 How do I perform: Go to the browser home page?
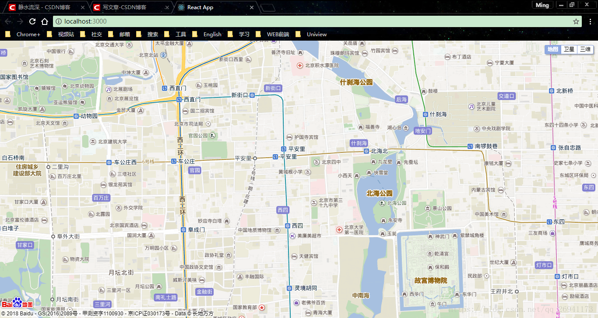click(45, 21)
